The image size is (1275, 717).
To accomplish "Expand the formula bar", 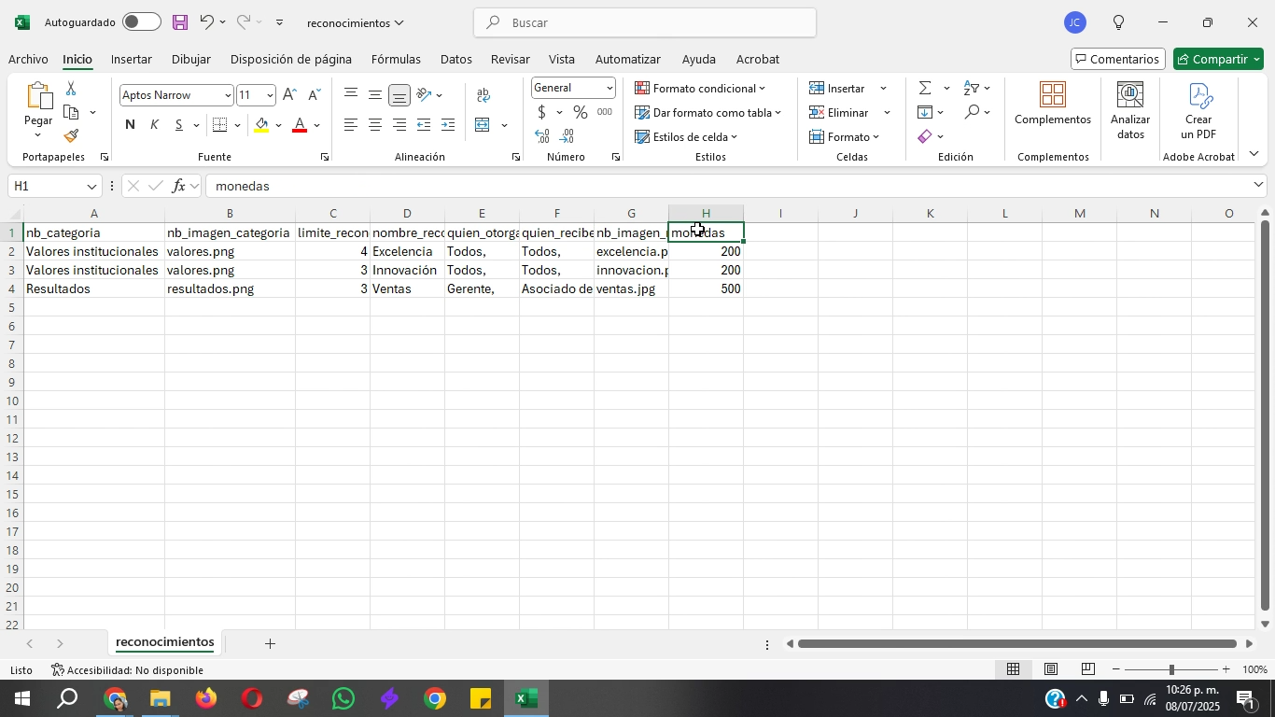I will pyautogui.click(x=1258, y=185).
